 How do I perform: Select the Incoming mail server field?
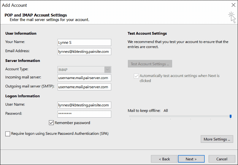[84, 78]
